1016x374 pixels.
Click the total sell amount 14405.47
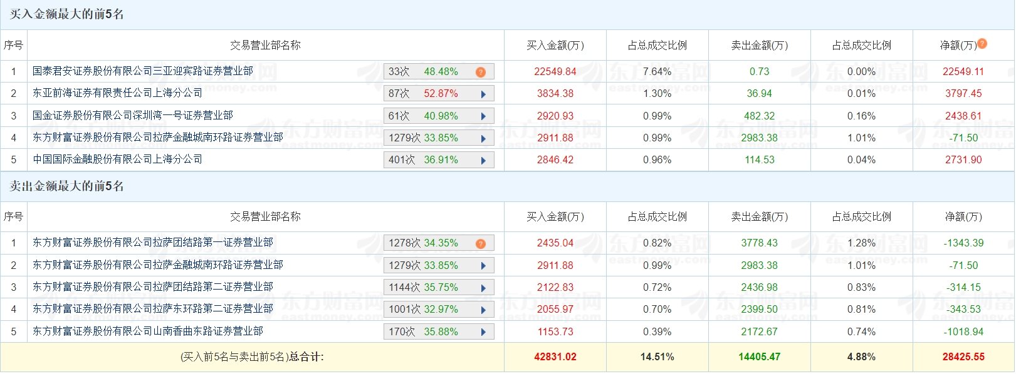point(760,356)
